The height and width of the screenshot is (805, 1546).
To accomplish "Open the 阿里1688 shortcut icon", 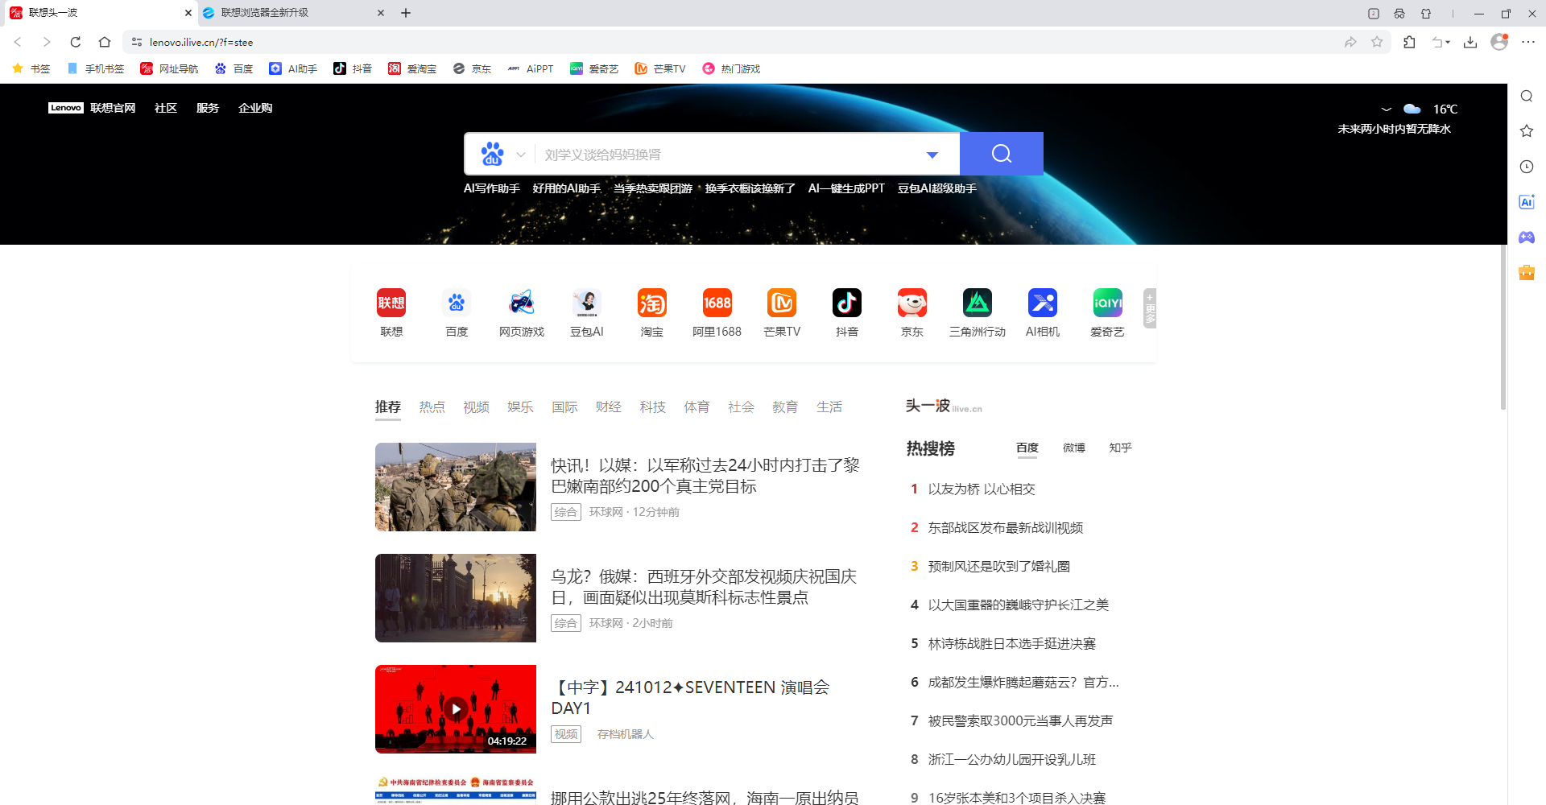I will [x=717, y=303].
